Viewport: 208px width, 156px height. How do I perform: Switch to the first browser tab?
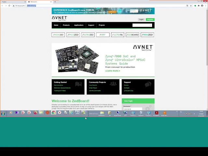(13, 2)
